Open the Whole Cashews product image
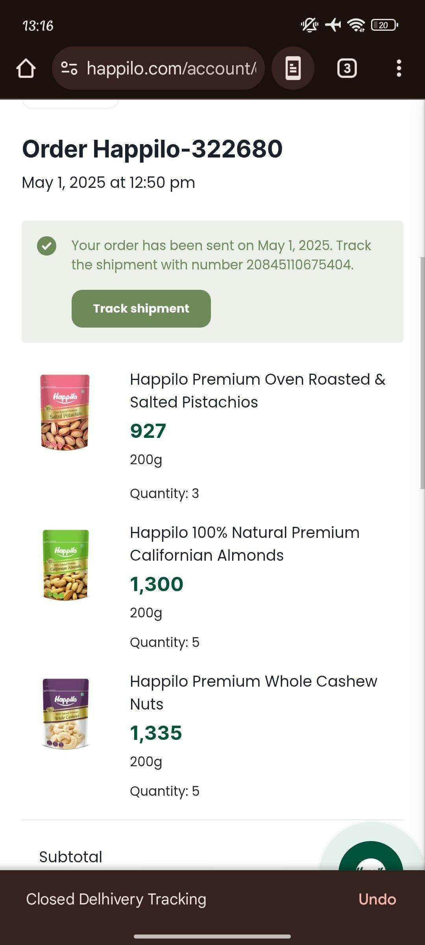This screenshot has height=945, width=425. click(x=66, y=713)
